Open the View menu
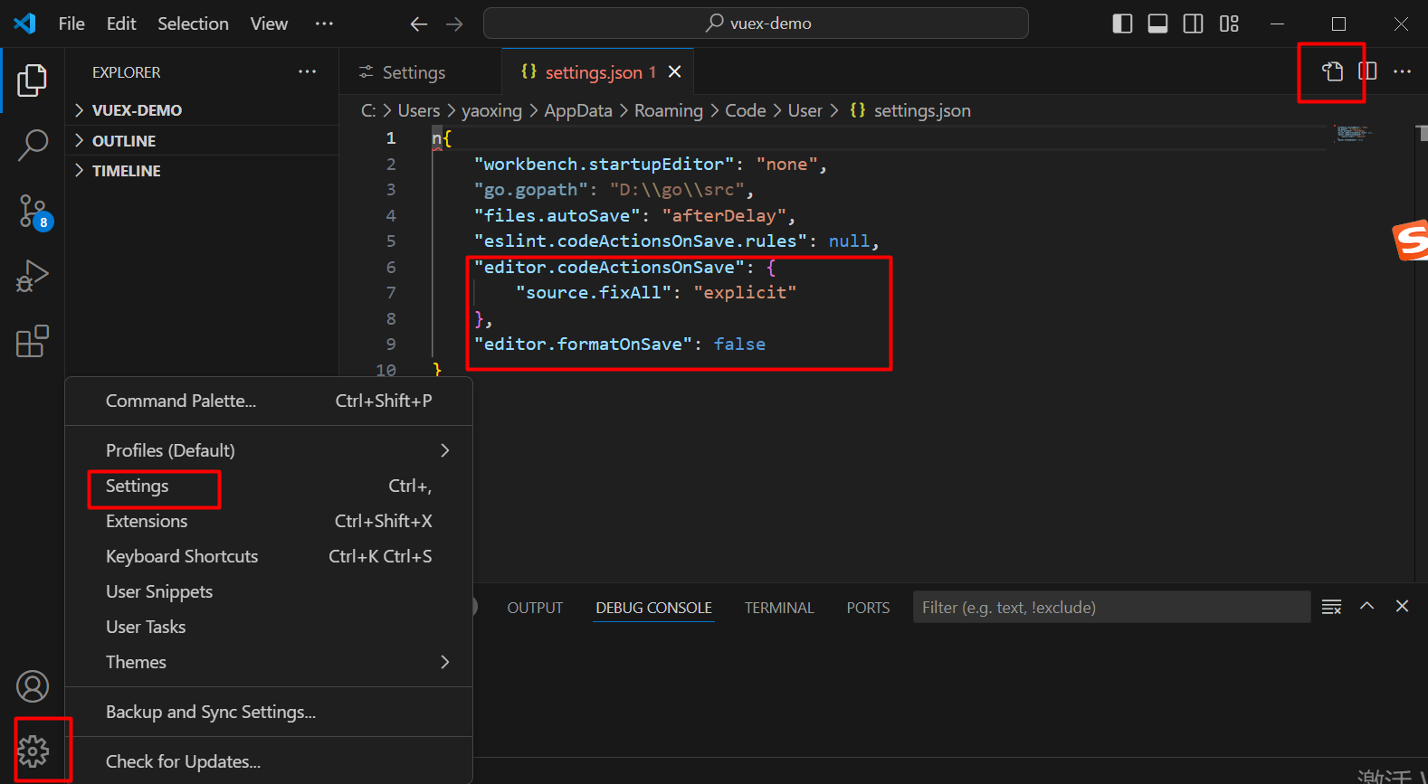 (269, 24)
